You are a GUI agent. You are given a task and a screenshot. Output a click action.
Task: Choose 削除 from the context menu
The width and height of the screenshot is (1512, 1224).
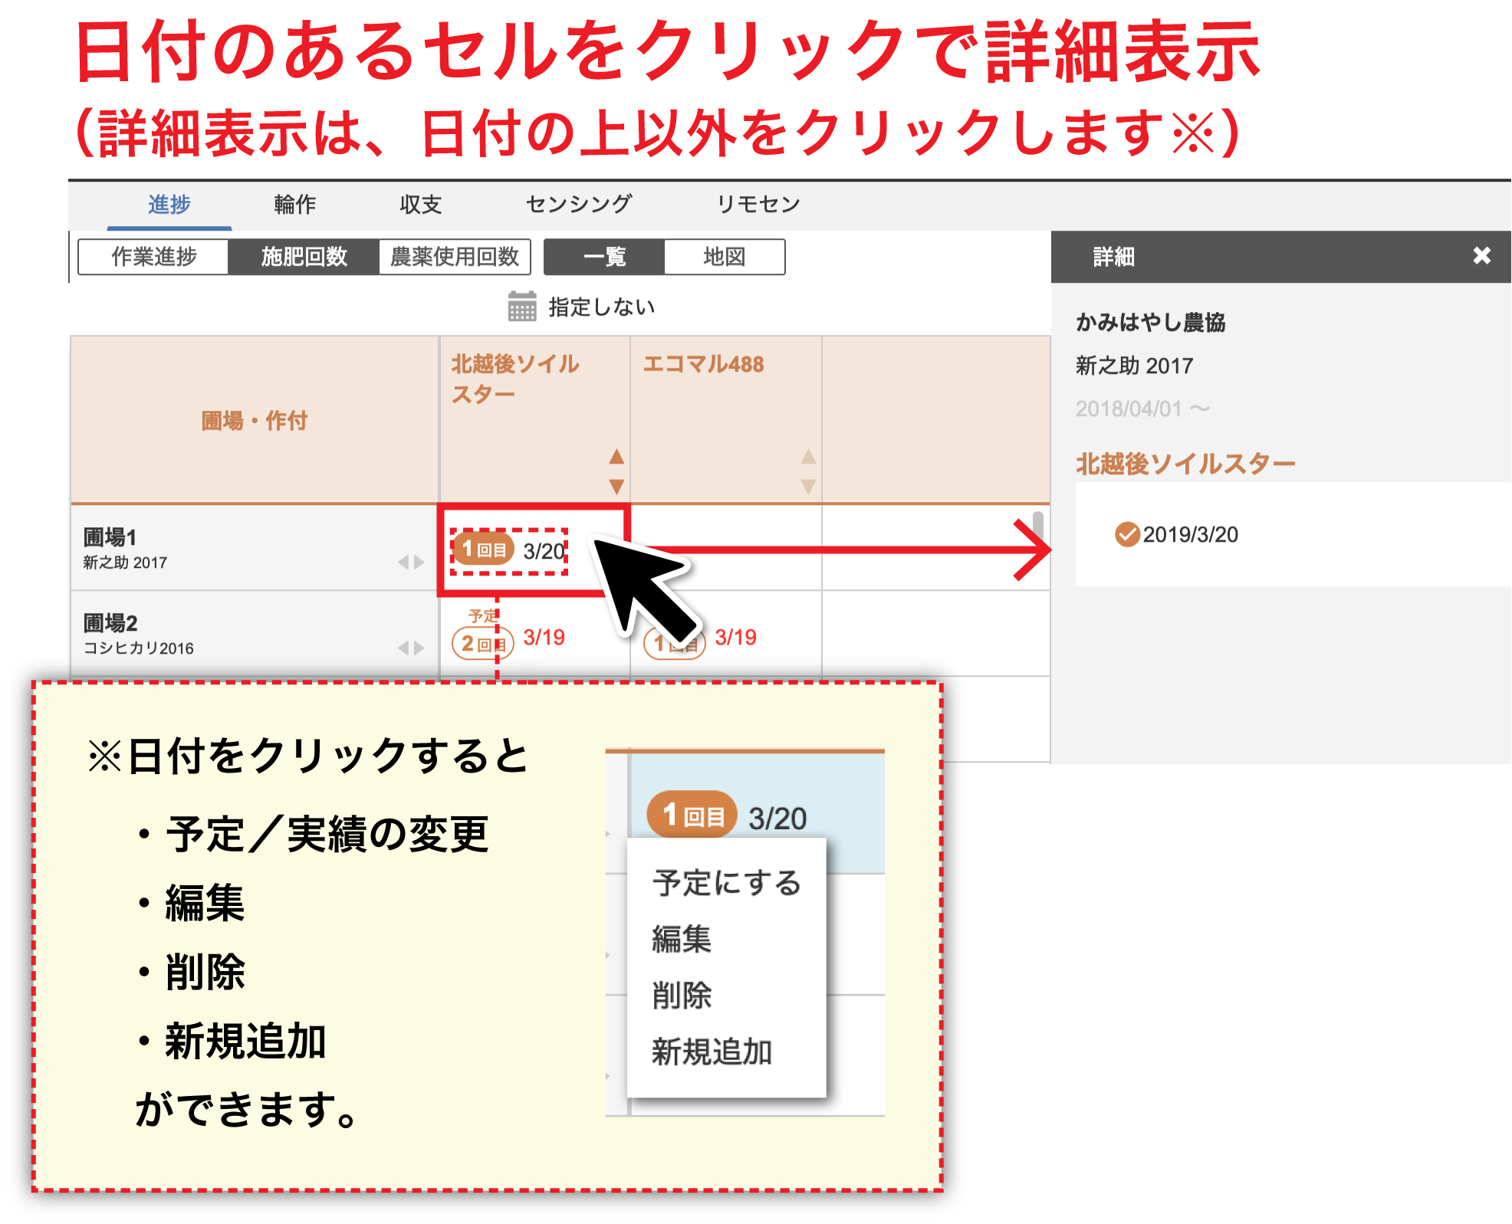click(x=682, y=996)
